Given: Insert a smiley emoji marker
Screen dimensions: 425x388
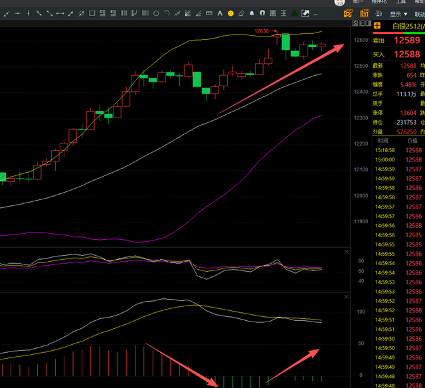Looking at the screenshot, I should [230, 13].
